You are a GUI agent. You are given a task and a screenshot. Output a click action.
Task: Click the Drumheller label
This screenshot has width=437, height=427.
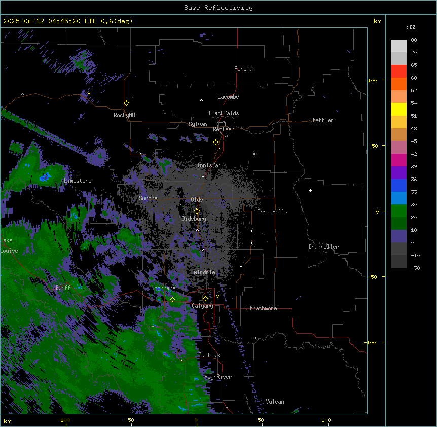323,247
